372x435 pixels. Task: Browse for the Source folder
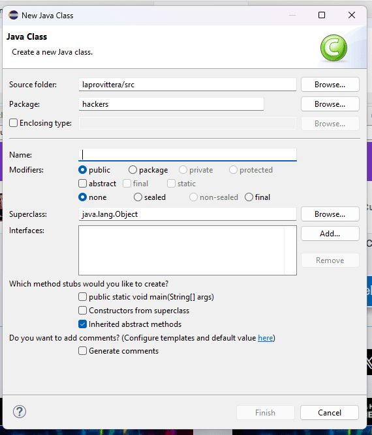[x=330, y=85]
